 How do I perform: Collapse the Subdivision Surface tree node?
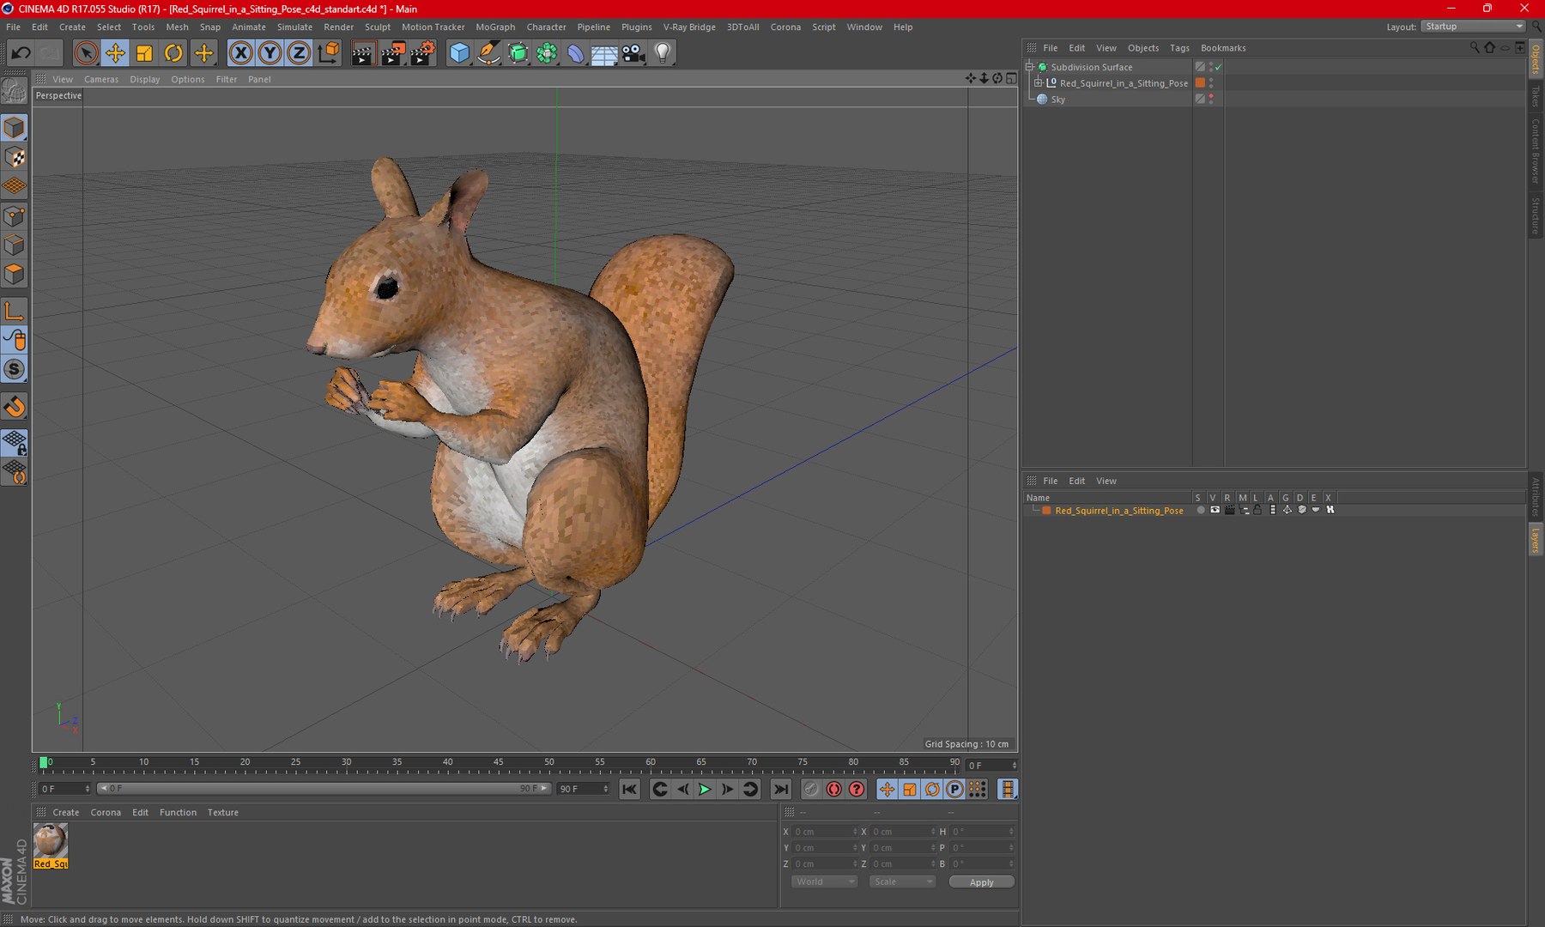tap(1030, 67)
